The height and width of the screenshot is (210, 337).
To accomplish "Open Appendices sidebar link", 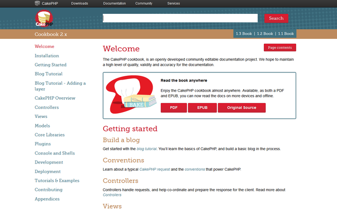I will 47,199.
